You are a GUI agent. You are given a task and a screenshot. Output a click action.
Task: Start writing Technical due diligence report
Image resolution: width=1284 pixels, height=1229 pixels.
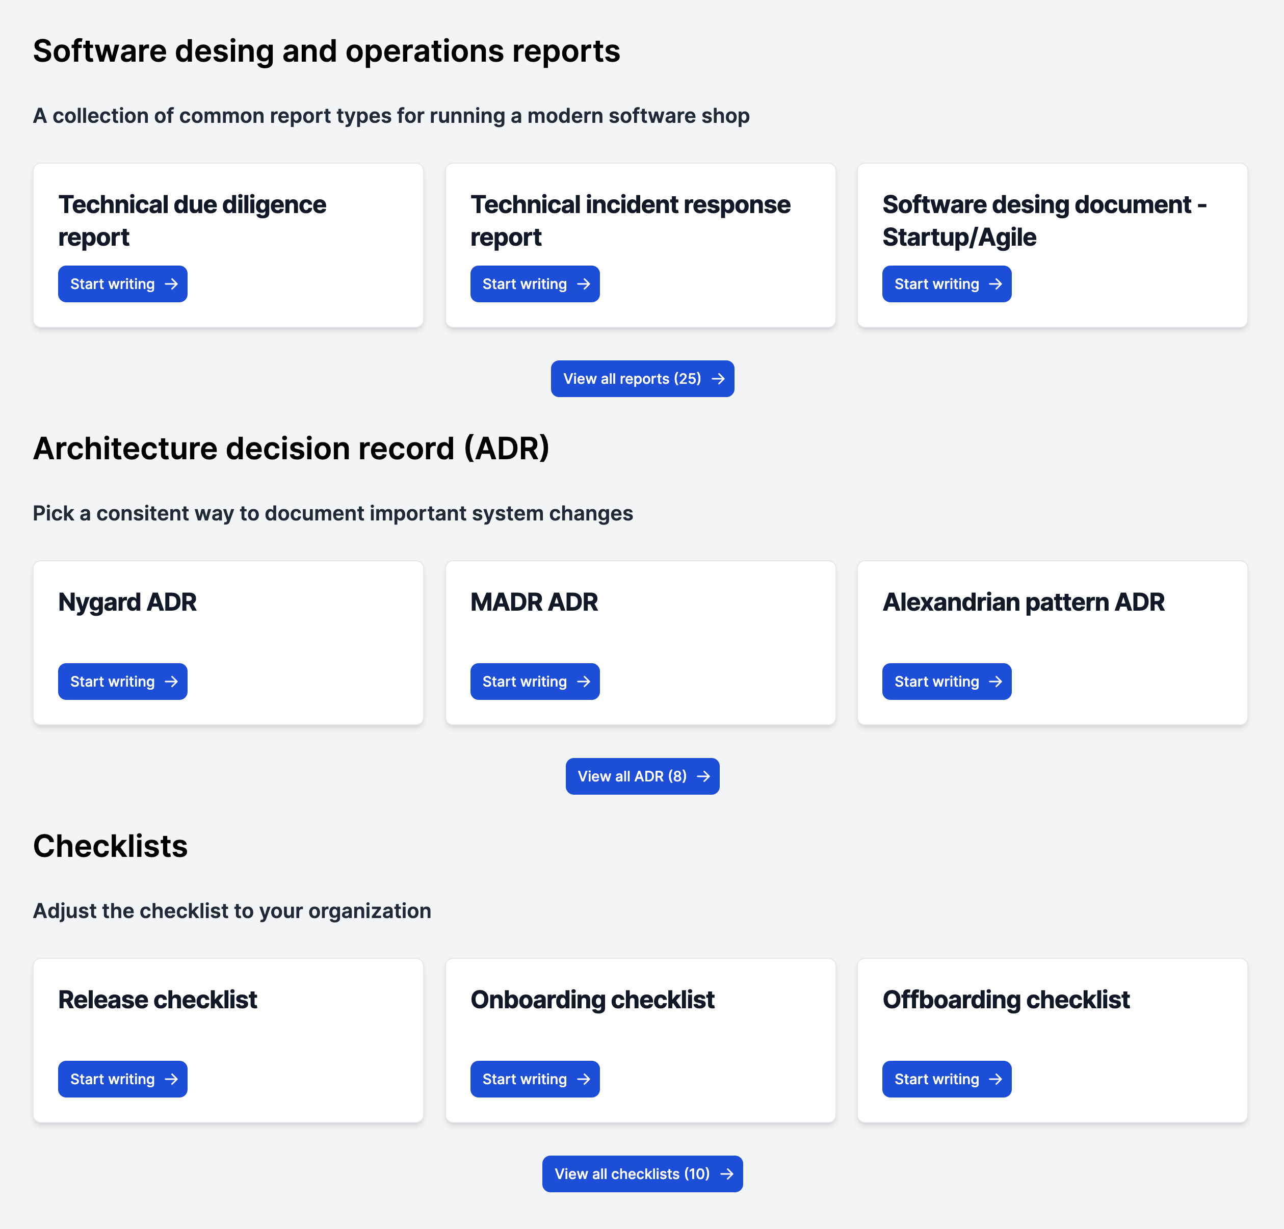click(x=122, y=283)
